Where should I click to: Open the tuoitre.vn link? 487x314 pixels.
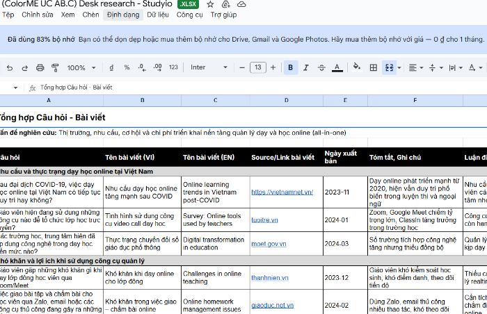click(264, 220)
